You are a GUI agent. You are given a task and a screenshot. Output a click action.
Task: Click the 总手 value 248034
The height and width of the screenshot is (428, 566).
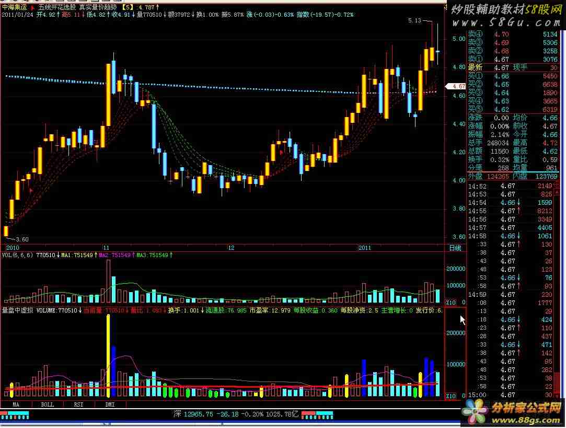(498, 143)
